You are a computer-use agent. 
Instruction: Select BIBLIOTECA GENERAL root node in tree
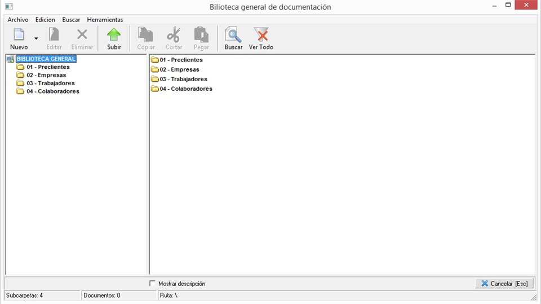46,59
